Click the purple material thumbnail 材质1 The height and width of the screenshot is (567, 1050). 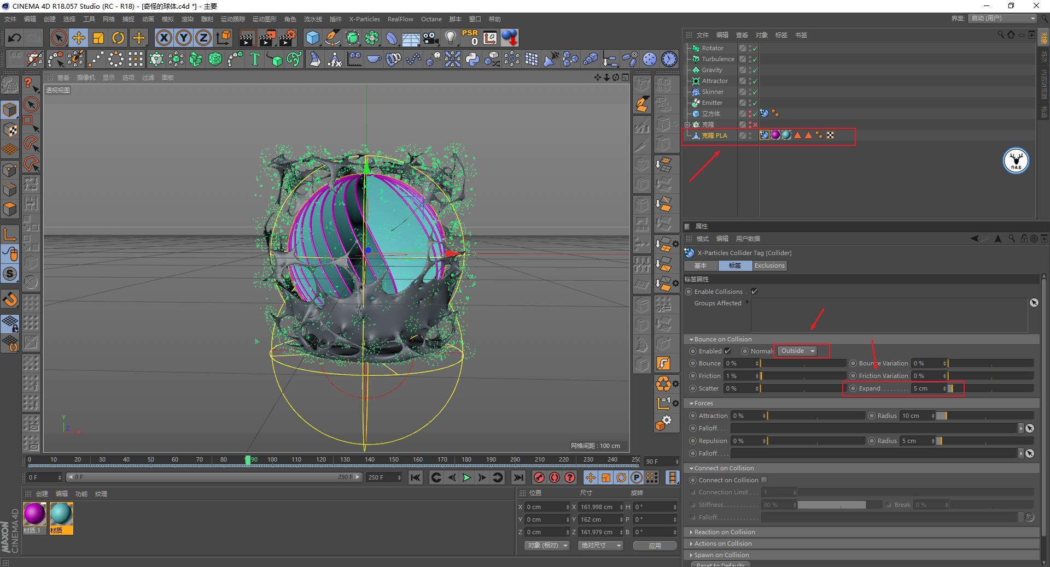point(34,514)
